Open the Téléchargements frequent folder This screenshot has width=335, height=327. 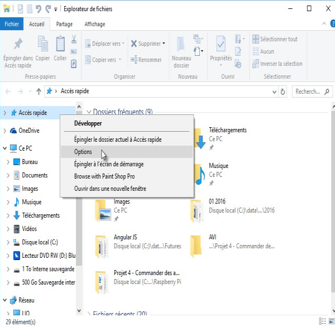[227, 134]
